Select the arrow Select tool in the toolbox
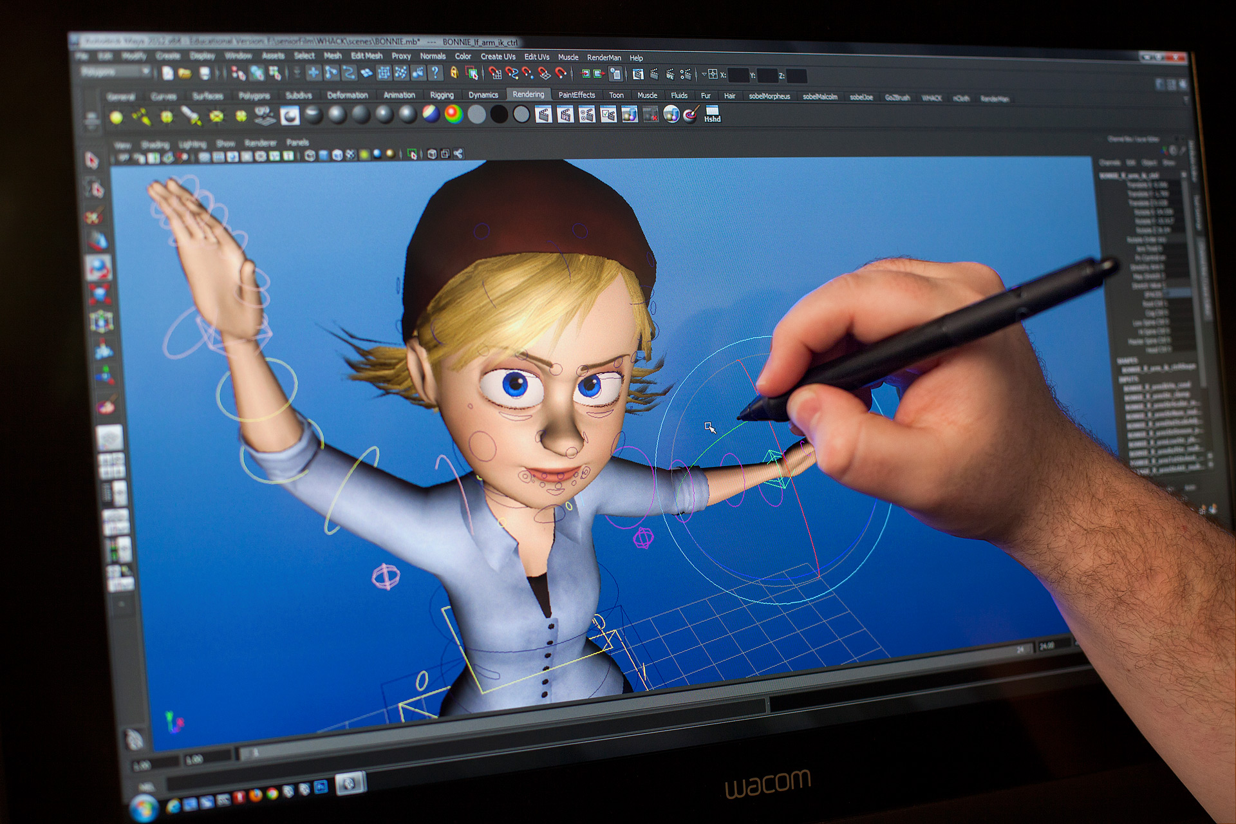This screenshot has height=824, width=1236. tap(91, 160)
